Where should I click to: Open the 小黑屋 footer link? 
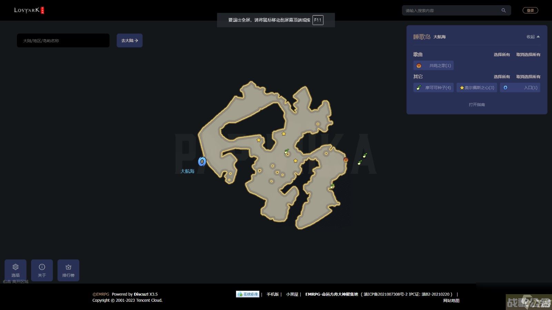point(292,294)
